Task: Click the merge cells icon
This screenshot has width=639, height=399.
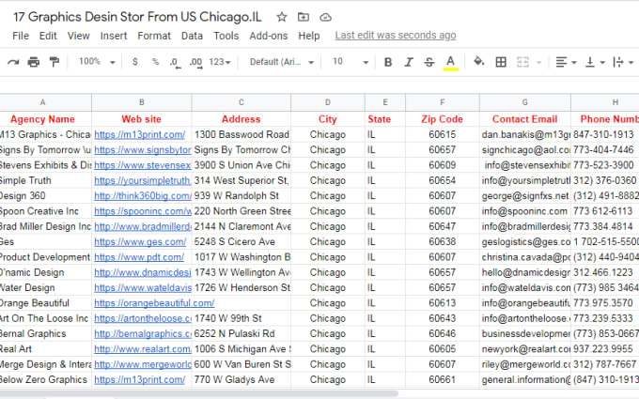Action: click(522, 62)
